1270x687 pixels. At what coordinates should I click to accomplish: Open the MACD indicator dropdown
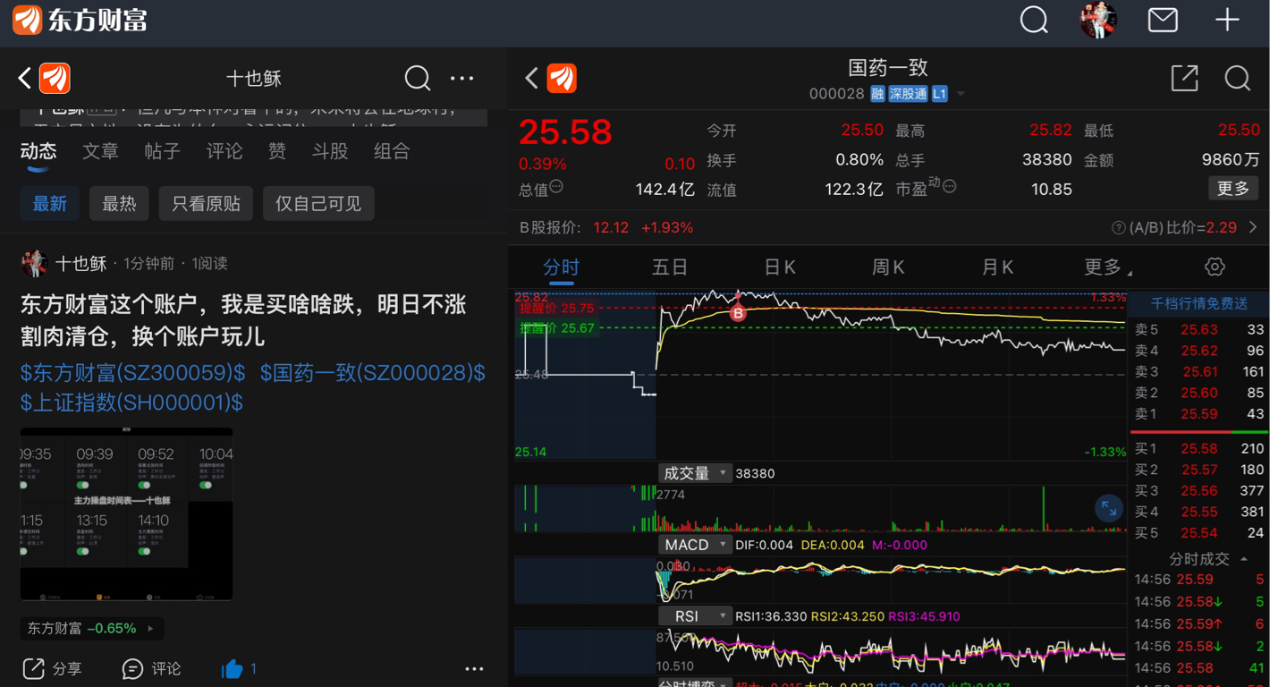(695, 545)
